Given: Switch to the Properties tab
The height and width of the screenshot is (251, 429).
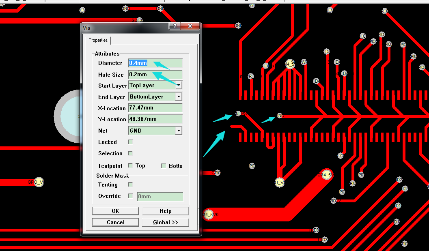Looking at the screenshot, I should pos(98,40).
